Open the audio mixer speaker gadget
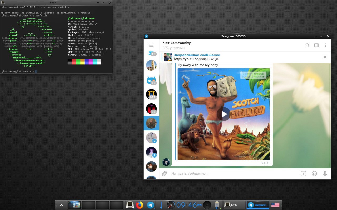 click(x=207, y=205)
